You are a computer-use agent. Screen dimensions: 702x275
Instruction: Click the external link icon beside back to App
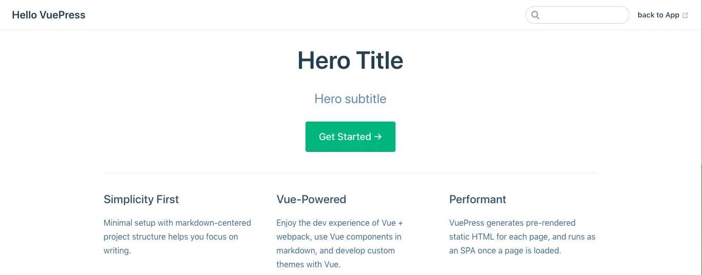coord(685,15)
